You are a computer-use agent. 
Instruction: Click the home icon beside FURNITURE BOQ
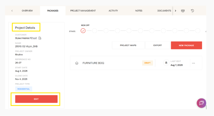click(x=77, y=63)
